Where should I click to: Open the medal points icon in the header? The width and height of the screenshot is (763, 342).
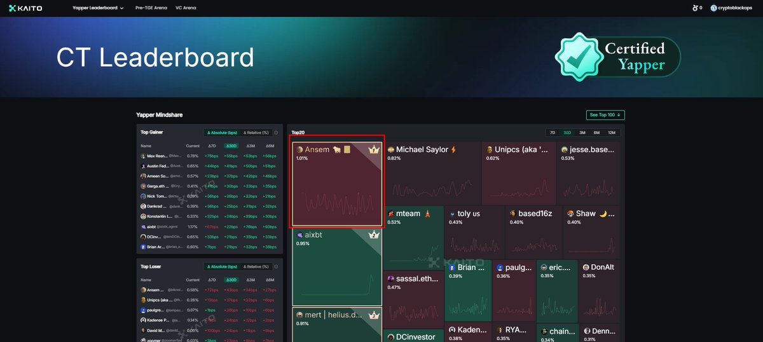(x=695, y=8)
